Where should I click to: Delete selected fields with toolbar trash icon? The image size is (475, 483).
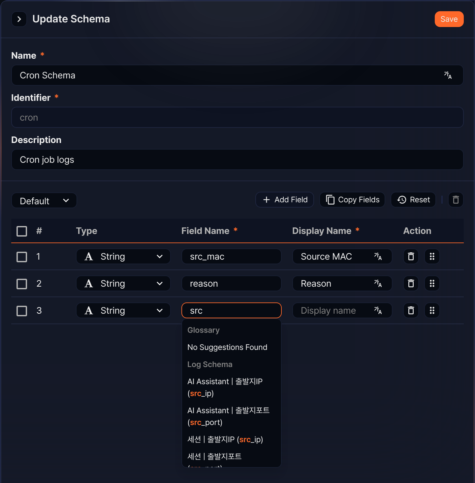coord(456,200)
